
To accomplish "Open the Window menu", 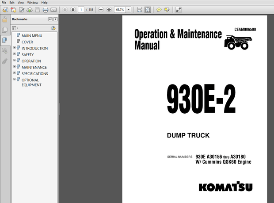I will 32,3.
